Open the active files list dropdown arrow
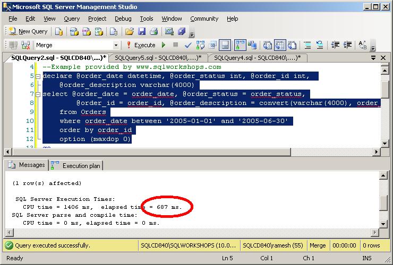The image size is (393, 265). [x=373, y=58]
